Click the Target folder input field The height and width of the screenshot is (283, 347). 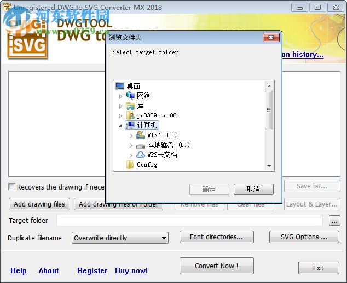[189, 220]
